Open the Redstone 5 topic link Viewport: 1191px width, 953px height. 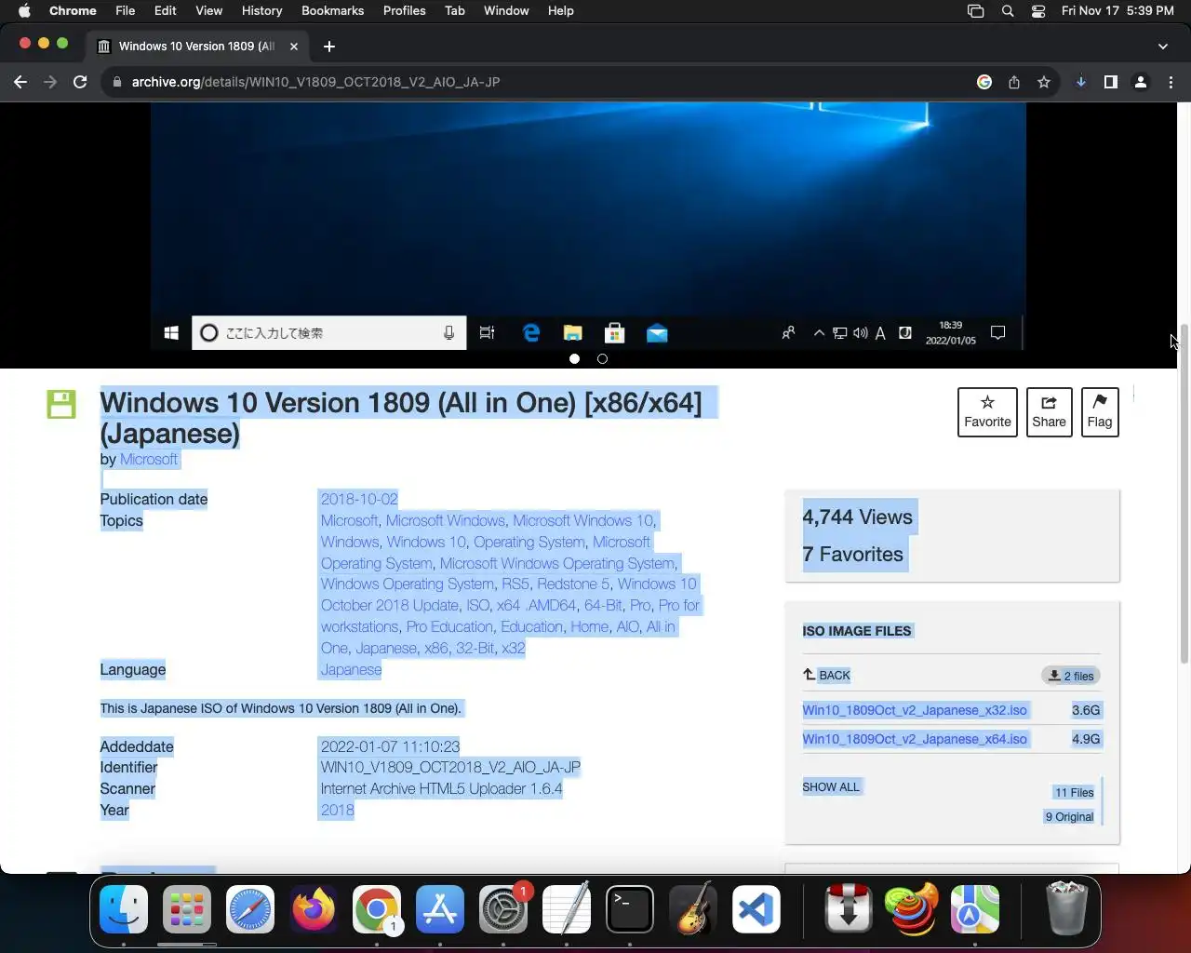[573, 584]
